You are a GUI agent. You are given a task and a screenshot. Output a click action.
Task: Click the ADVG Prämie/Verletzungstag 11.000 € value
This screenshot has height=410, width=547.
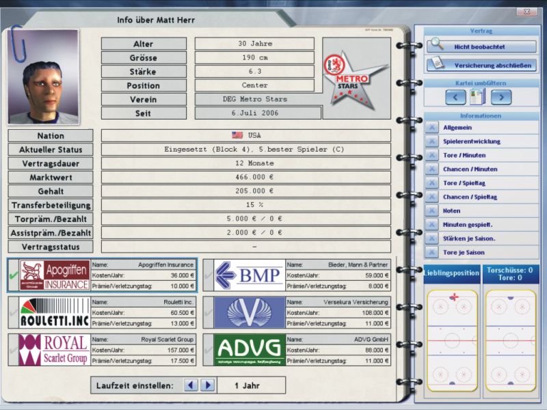click(x=377, y=361)
